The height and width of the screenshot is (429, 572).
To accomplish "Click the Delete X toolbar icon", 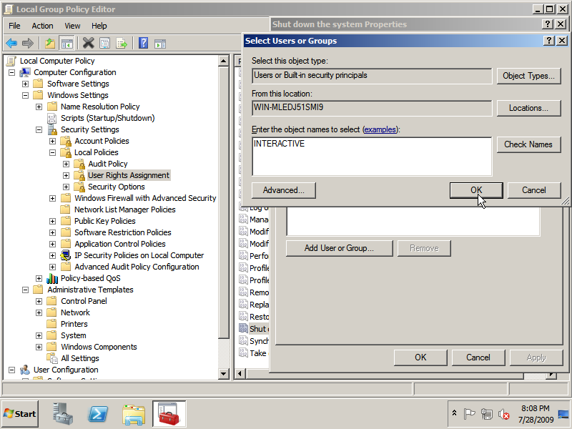I will pos(88,44).
